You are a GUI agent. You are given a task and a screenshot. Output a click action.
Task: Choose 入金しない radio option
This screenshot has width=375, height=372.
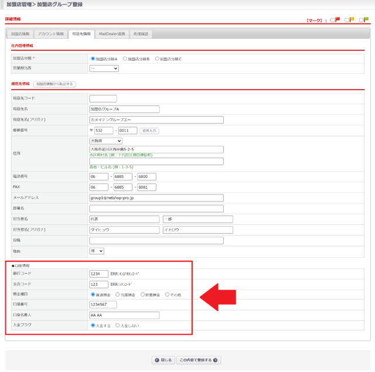tap(118, 325)
